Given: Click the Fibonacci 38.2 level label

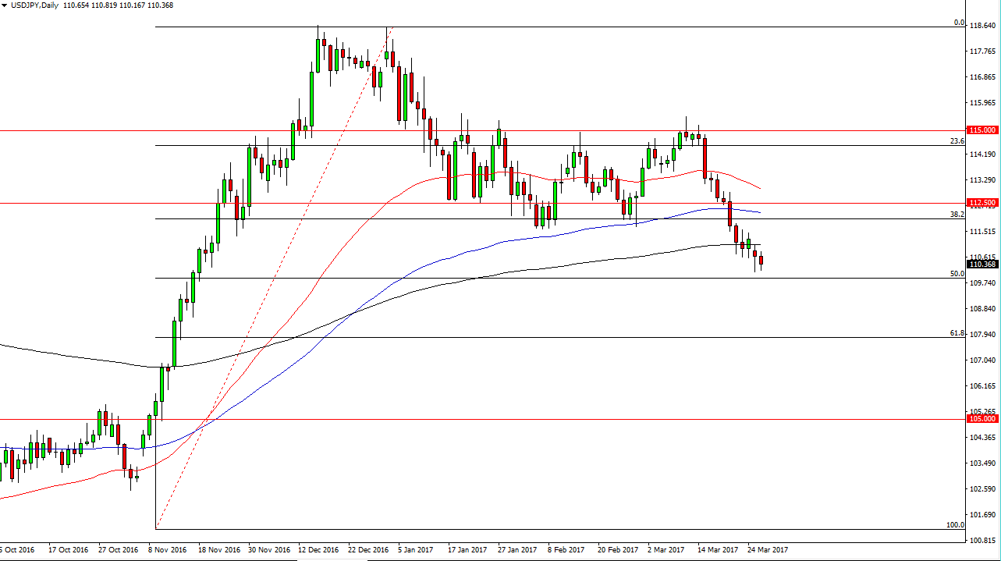Looking at the screenshot, I should click(957, 214).
